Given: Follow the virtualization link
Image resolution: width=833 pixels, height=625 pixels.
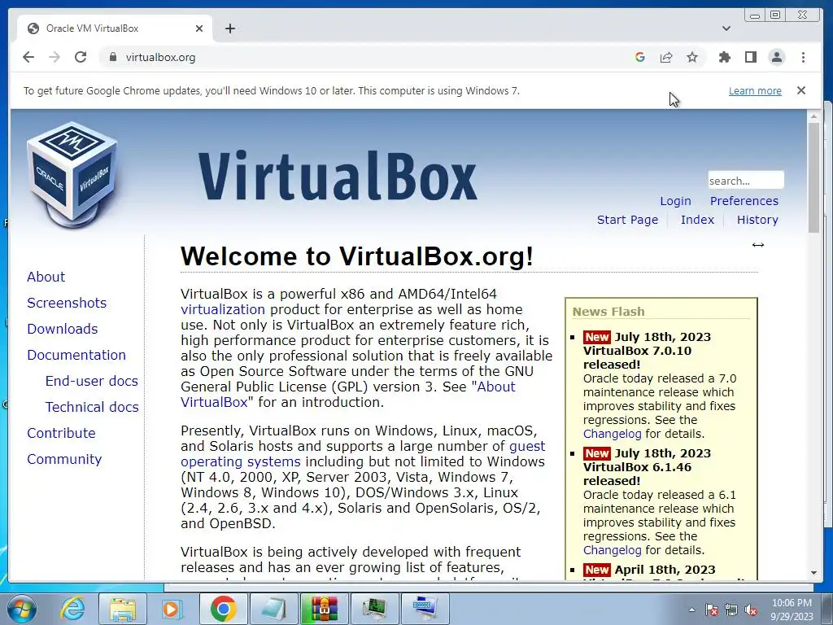Looking at the screenshot, I should [223, 309].
